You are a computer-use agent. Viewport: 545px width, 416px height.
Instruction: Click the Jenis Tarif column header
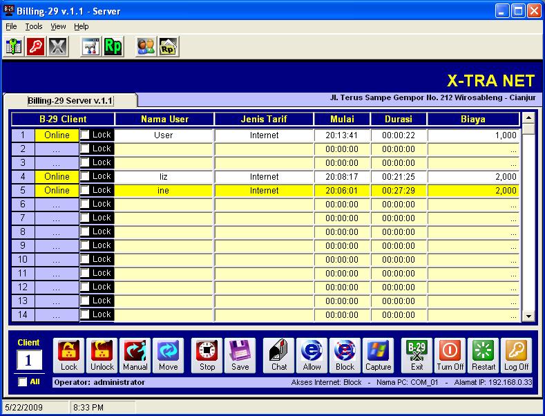click(264, 119)
